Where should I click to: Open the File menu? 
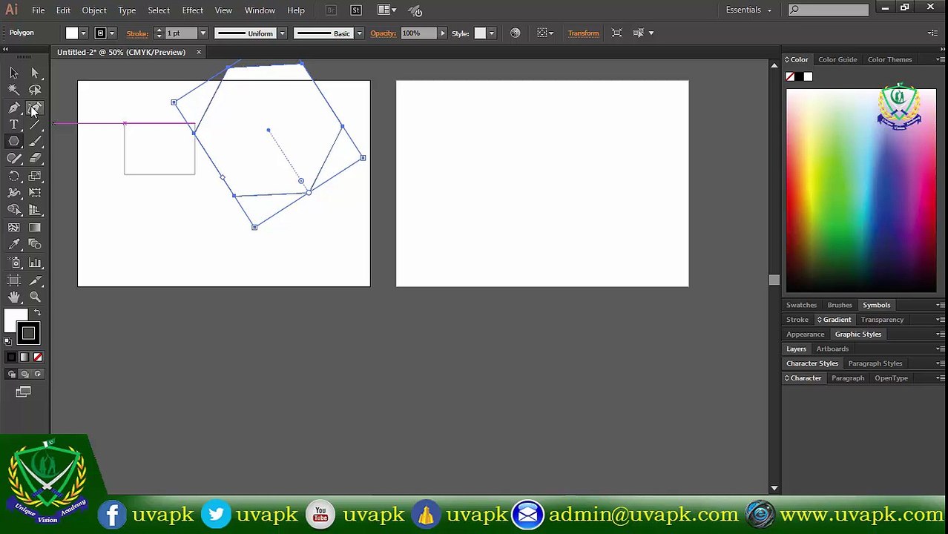(38, 10)
